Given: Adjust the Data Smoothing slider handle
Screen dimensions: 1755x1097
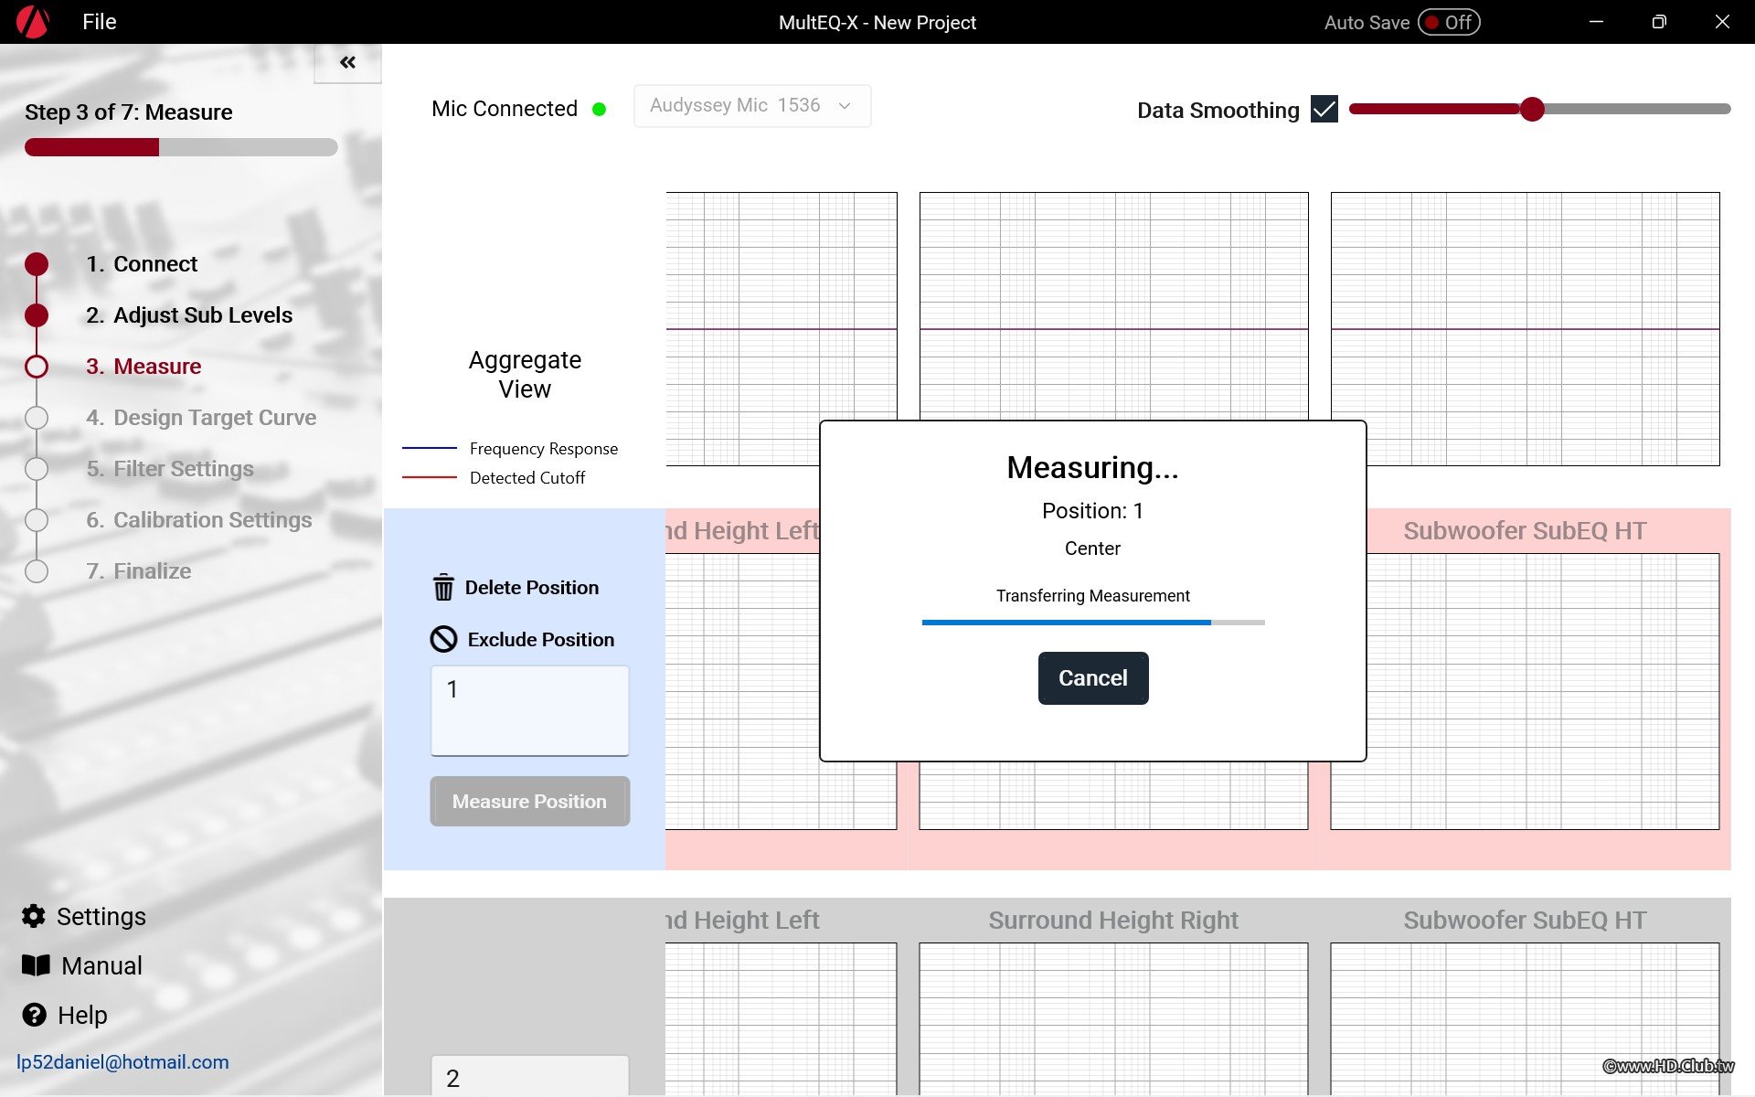Looking at the screenshot, I should 1532,109.
